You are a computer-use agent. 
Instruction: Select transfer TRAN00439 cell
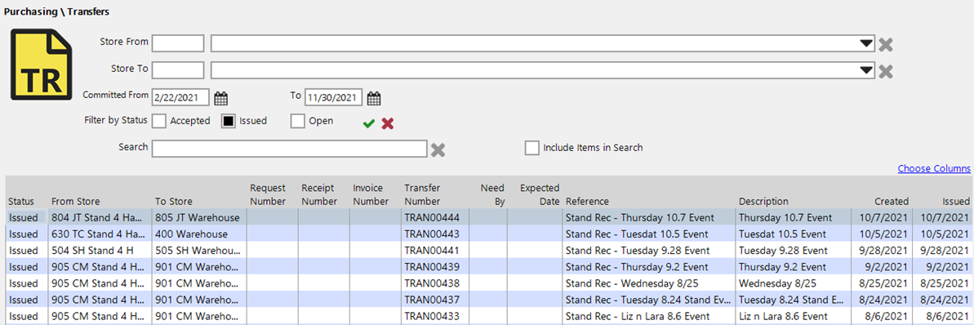pos(435,266)
